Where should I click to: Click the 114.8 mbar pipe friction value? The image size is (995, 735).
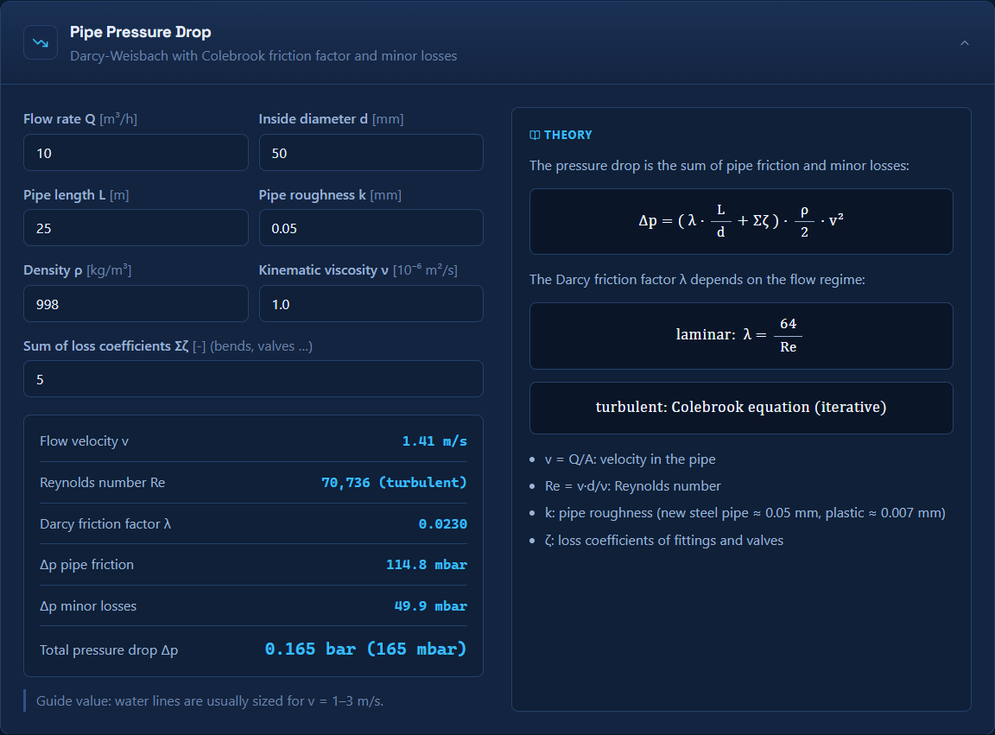(427, 564)
